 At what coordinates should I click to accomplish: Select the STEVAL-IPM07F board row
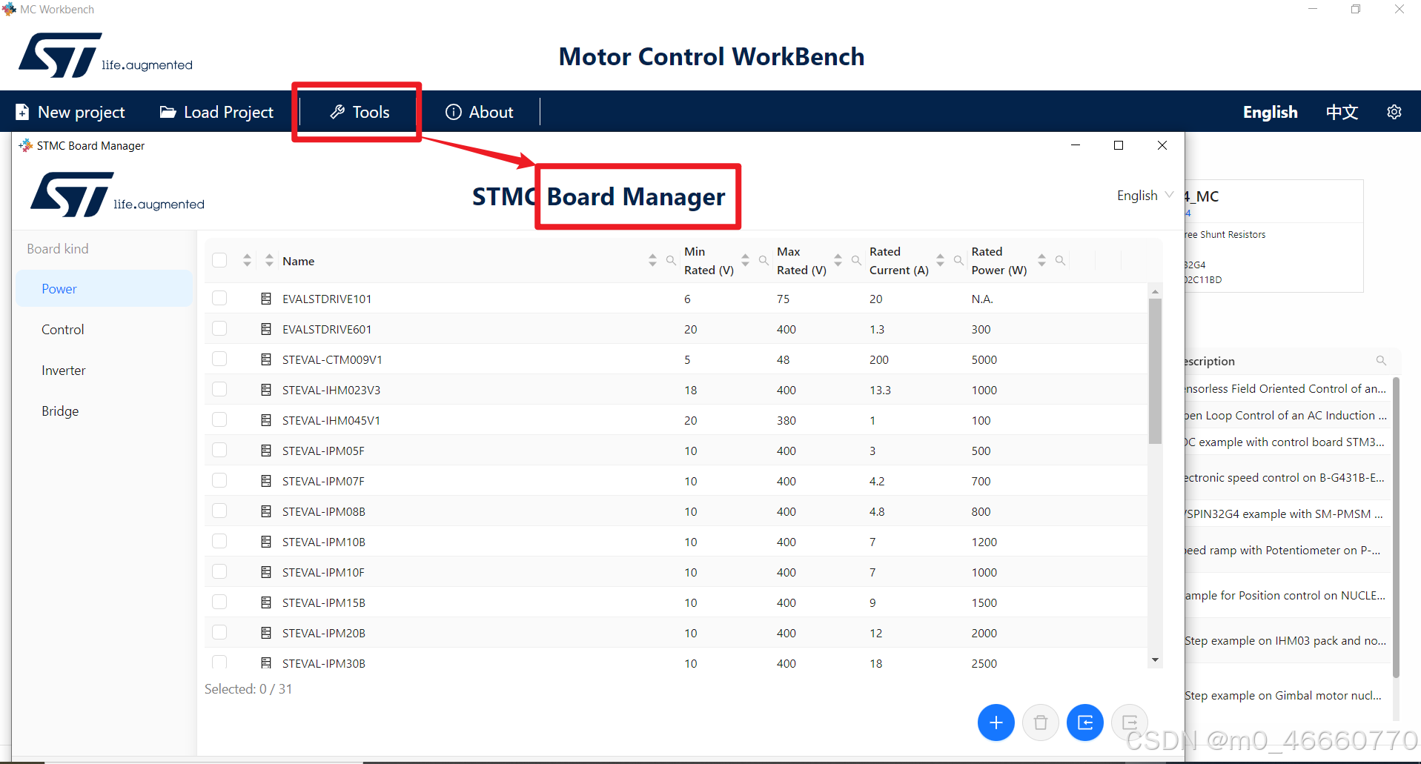tap(676, 481)
